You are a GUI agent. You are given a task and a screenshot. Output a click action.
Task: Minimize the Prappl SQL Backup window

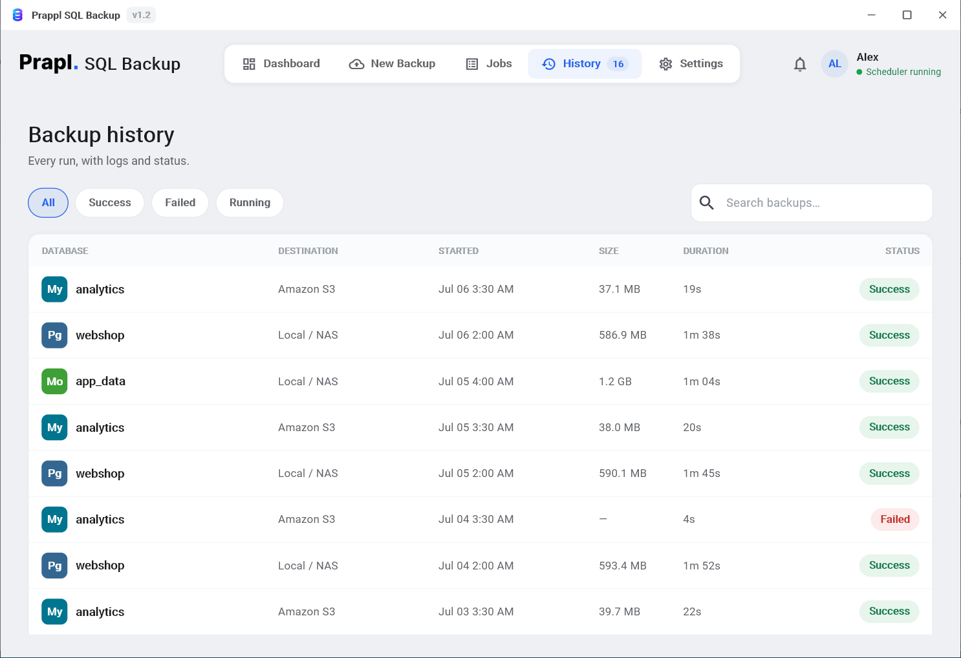(872, 15)
